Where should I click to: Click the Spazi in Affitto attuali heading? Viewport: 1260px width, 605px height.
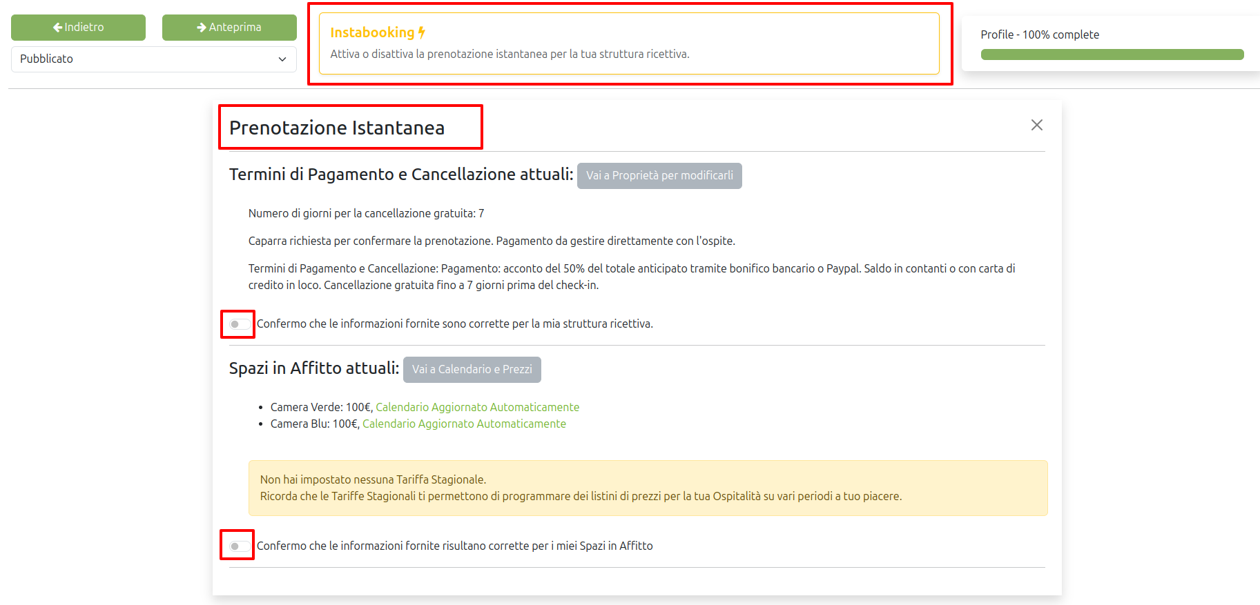pyautogui.click(x=314, y=368)
